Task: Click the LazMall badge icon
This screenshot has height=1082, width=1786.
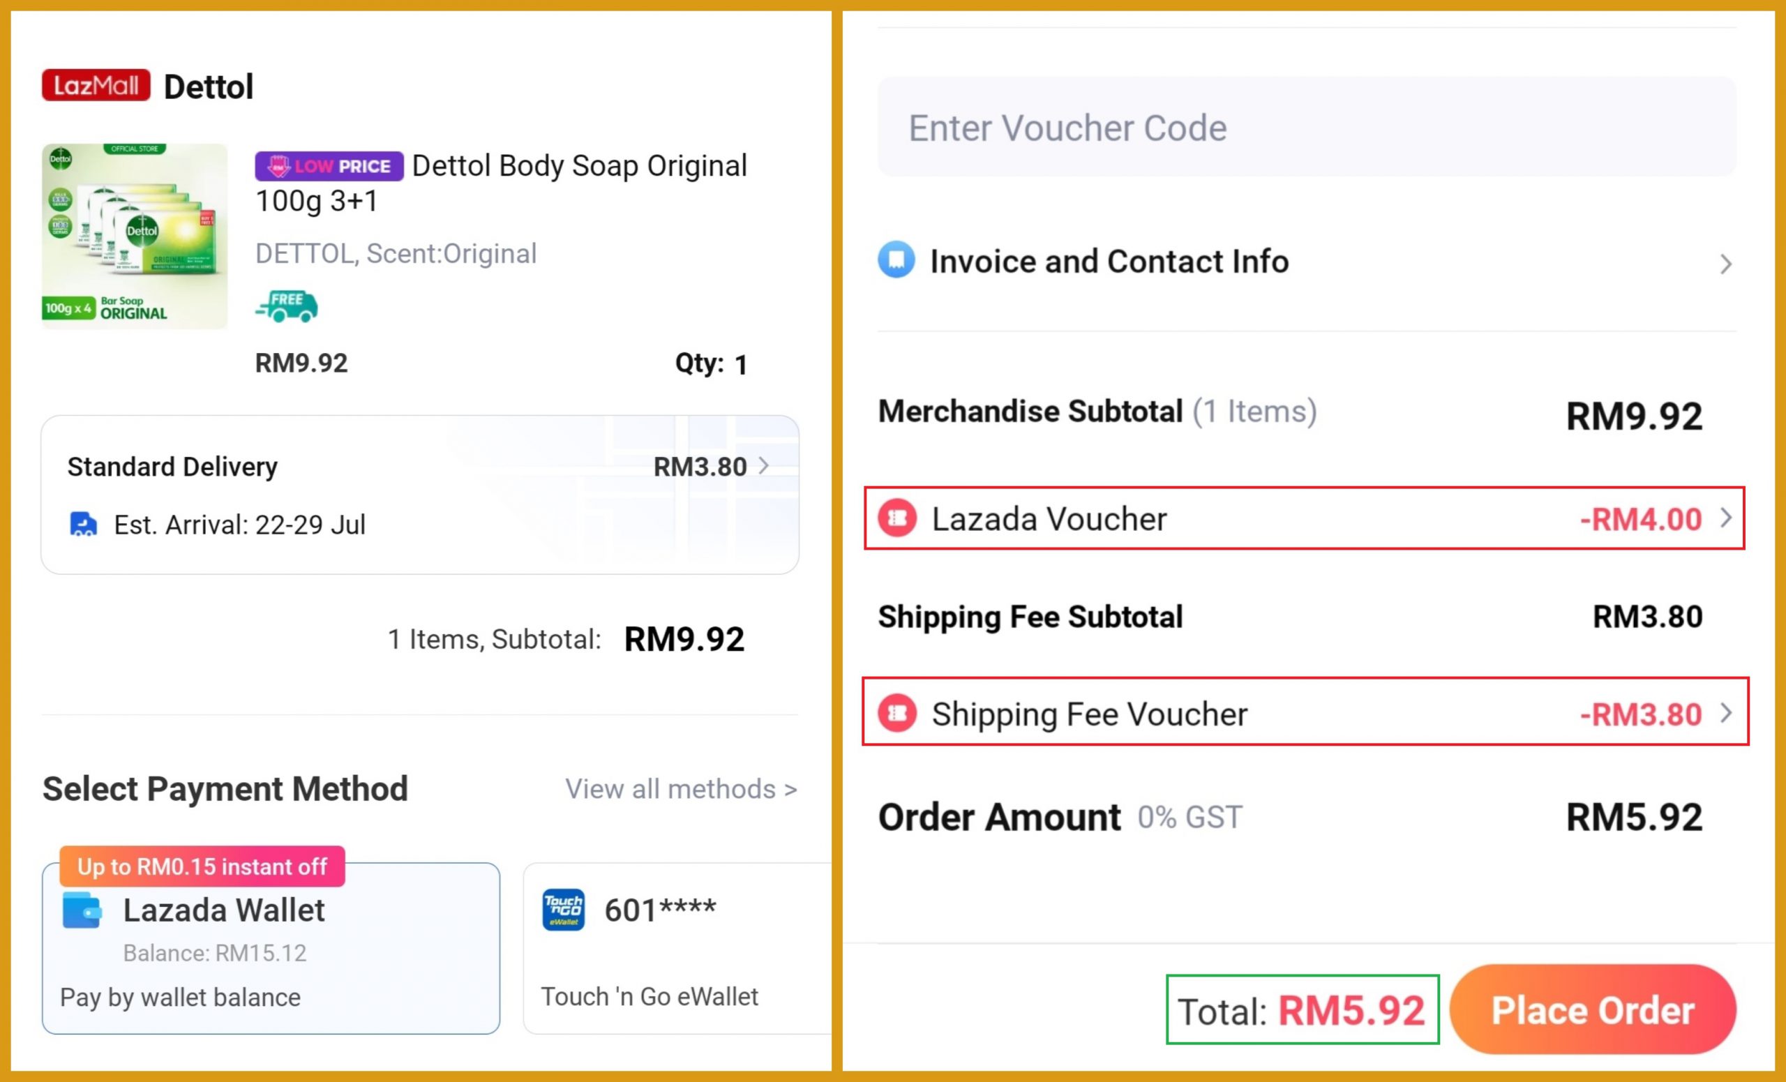Action: pos(96,86)
